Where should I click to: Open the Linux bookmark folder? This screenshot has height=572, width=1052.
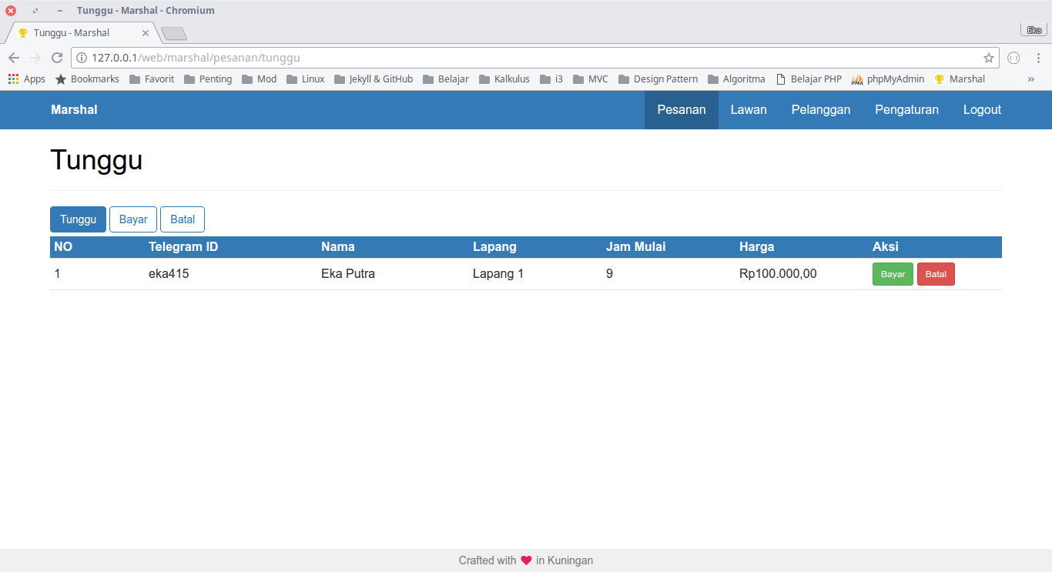[x=306, y=79]
